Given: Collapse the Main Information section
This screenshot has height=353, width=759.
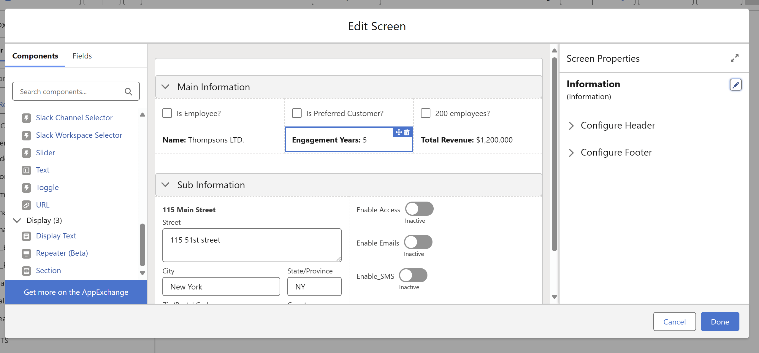Looking at the screenshot, I should (x=165, y=87).
